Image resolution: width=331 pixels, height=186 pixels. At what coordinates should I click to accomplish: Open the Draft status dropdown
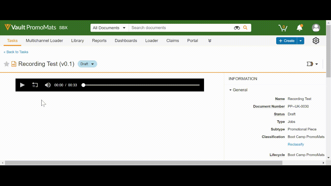87,64
